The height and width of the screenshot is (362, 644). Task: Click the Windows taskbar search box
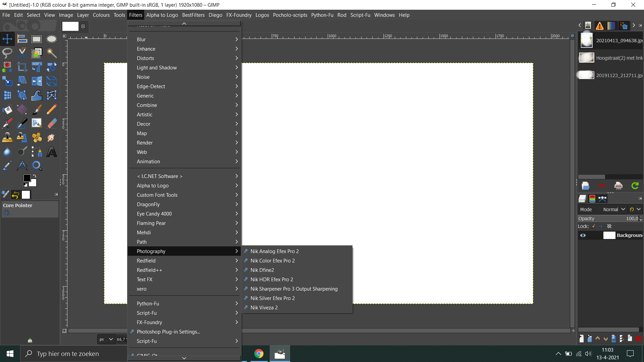click(x=74, y=354)
